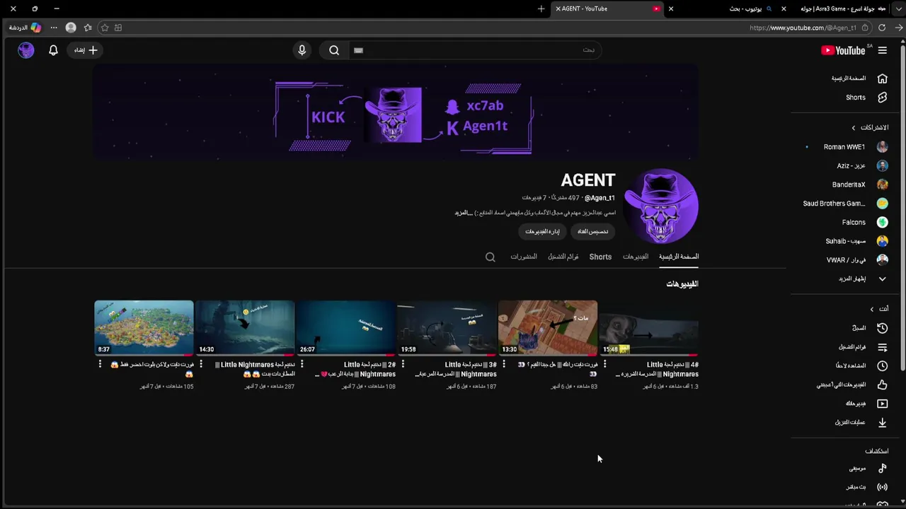Click the browser address bar URL

point(803,28)
